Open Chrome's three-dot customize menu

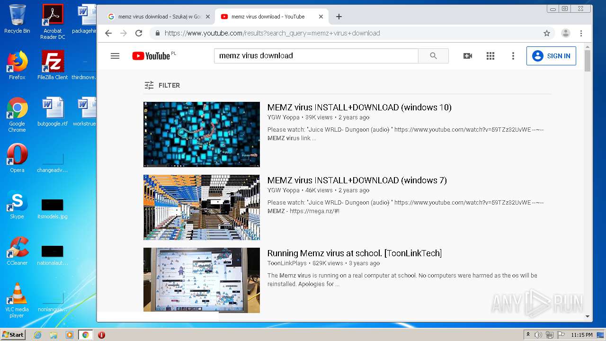click(x=581, y=33)
